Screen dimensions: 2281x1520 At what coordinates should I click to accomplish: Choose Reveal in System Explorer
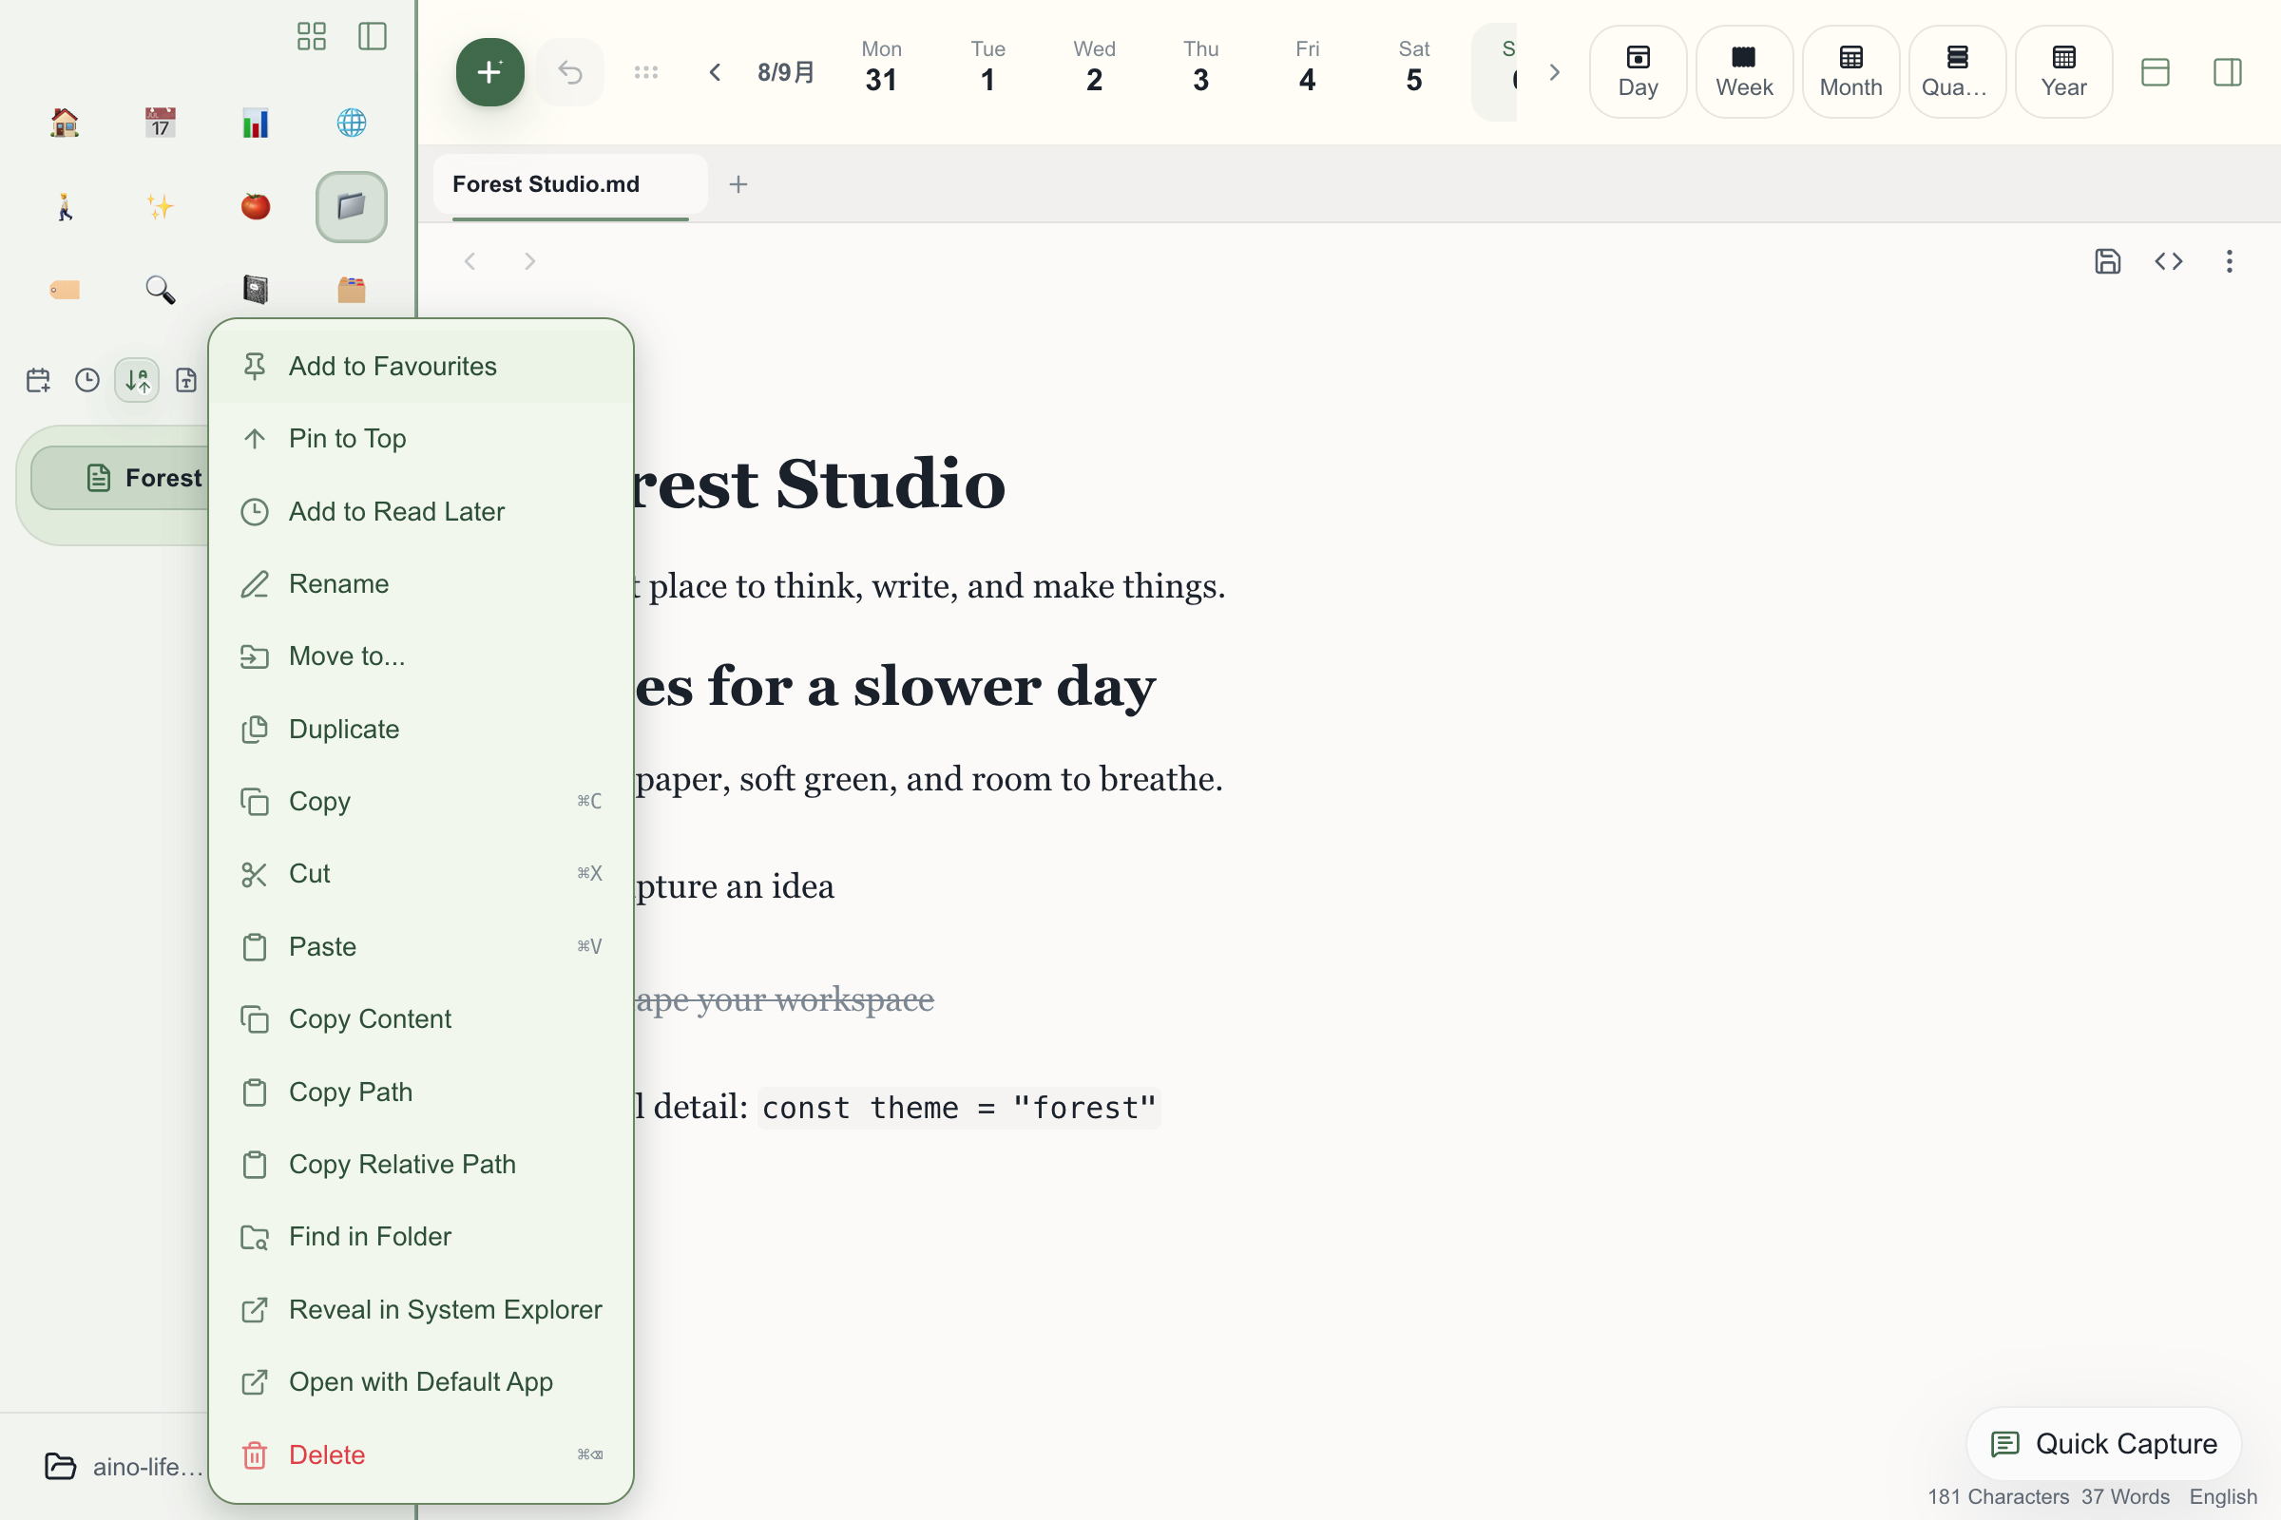421,1310
